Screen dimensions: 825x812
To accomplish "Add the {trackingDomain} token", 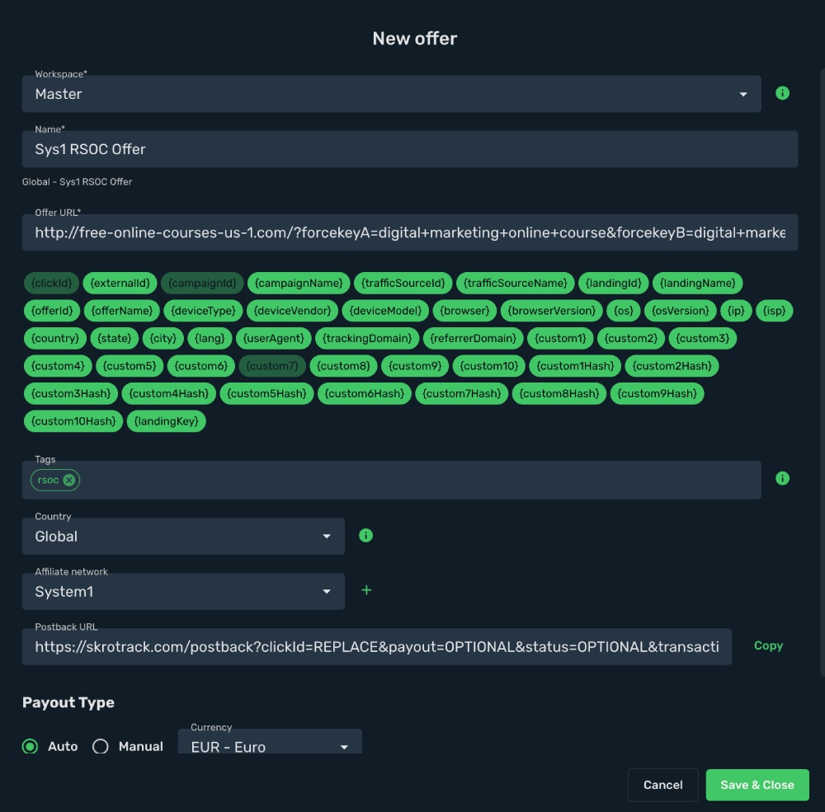I will (x=367, y=338).
